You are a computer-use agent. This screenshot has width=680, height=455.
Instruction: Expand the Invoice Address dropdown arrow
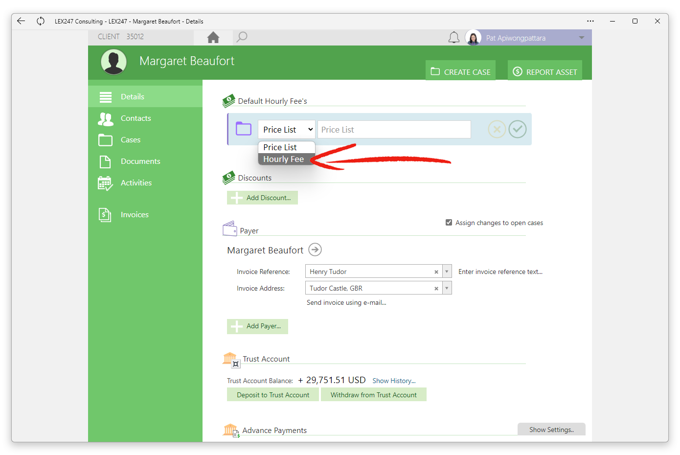[x=447, y=288]
